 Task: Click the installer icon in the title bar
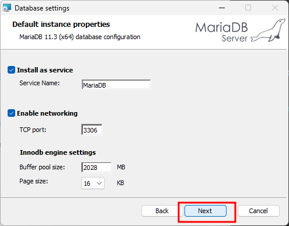7,8
